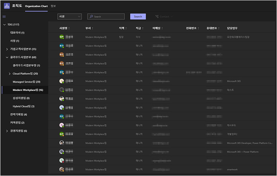Open the teal 진경 avatar
Image resolution: width=277 pixels, height=176 pixels.
62,72
